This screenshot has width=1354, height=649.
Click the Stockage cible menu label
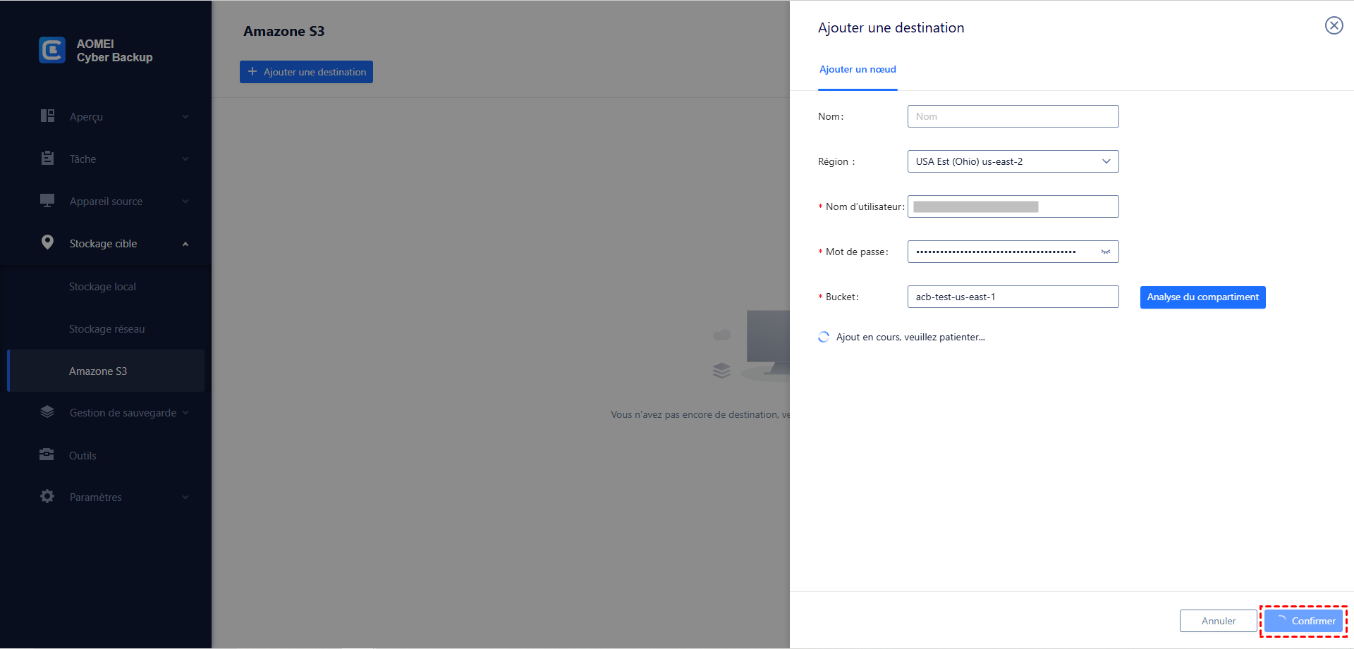[103, 244]
